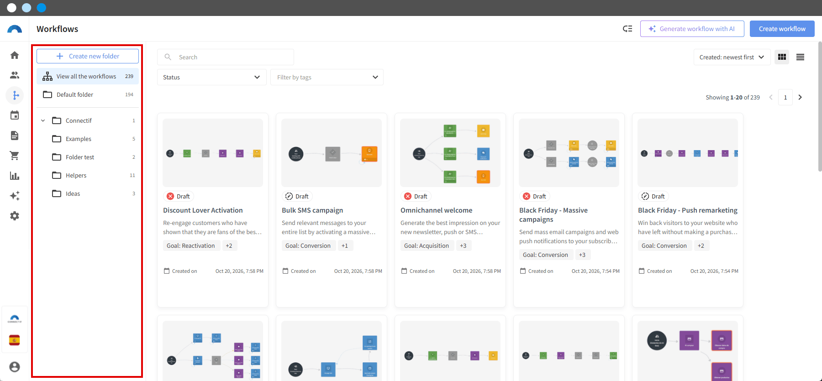Click the Create workflow button

[782, 29]
